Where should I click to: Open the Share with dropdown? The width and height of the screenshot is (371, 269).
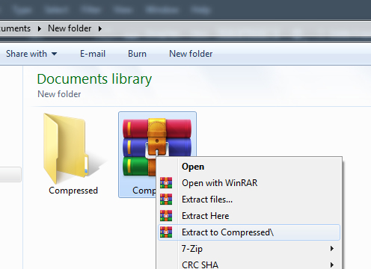click(x=31, y=54)
